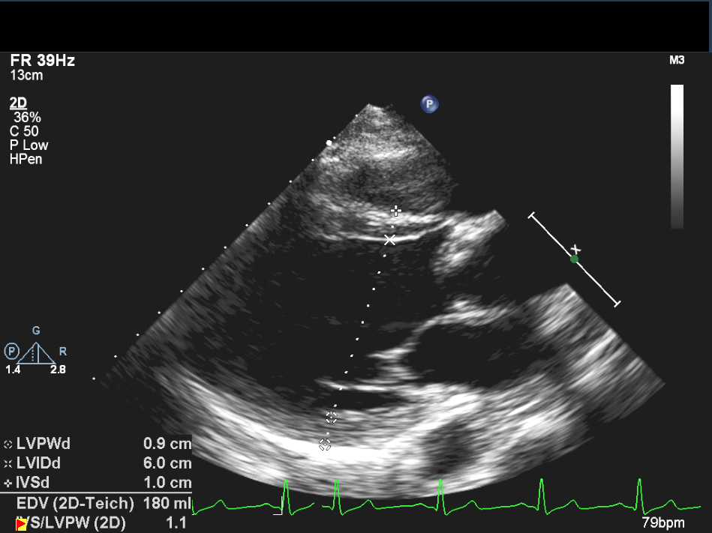Click the red-yellow flag icon beside IVS/LVPW
Viewport: 712px width, 533px height.
(x=22, y=523)
